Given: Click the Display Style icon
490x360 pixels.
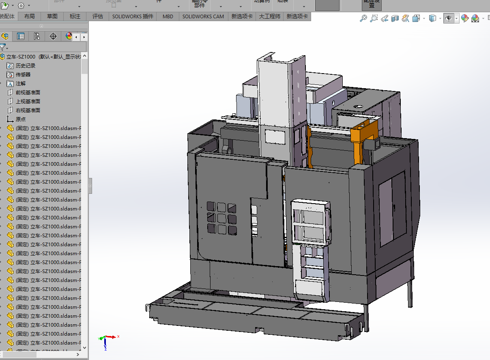Looking at the screenshot, I should click(432, 18).
